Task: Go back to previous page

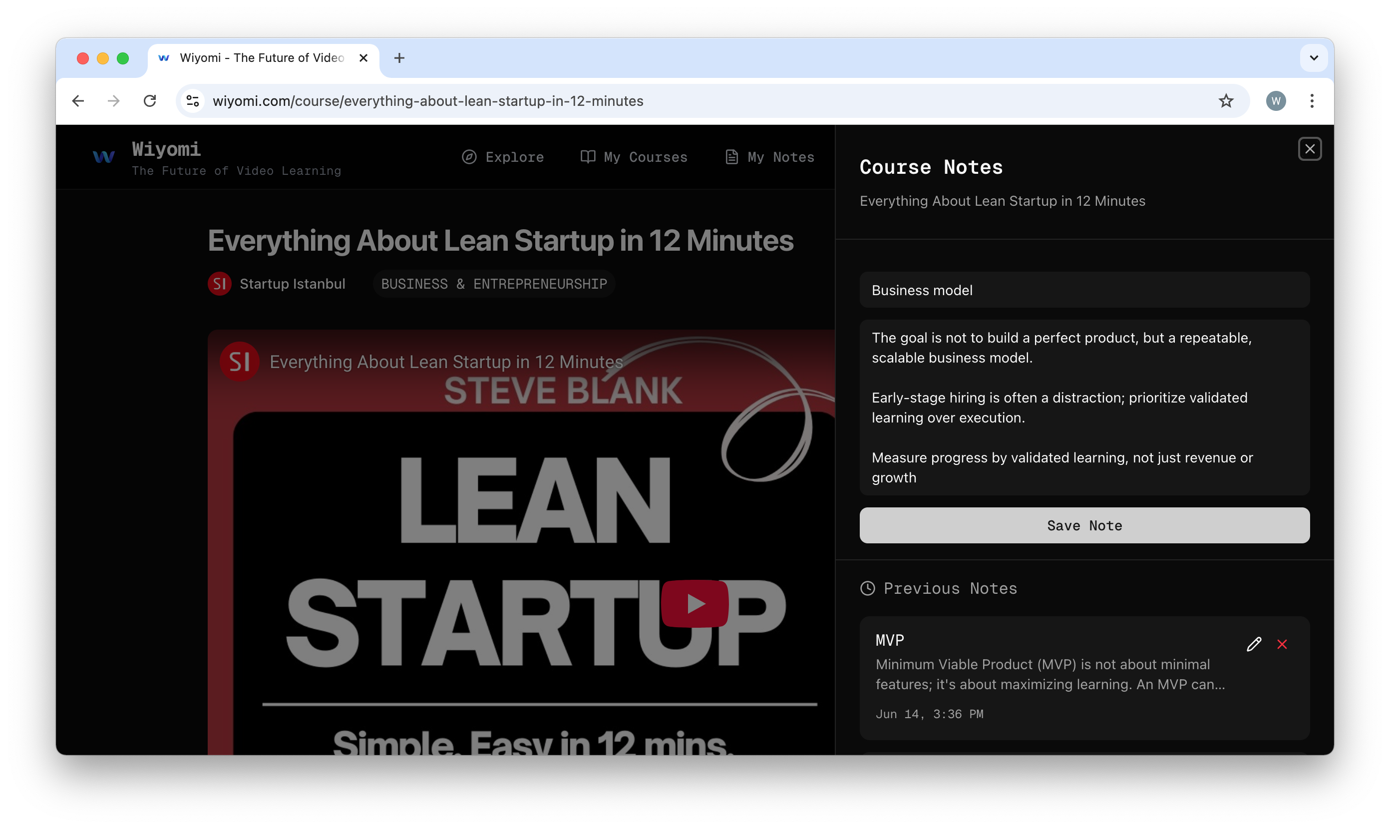Action: (78, 101)
